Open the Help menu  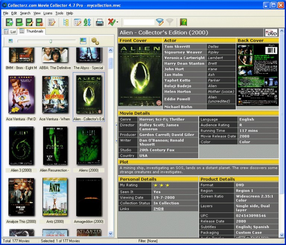pyautogui.click(x=70, y=13)
